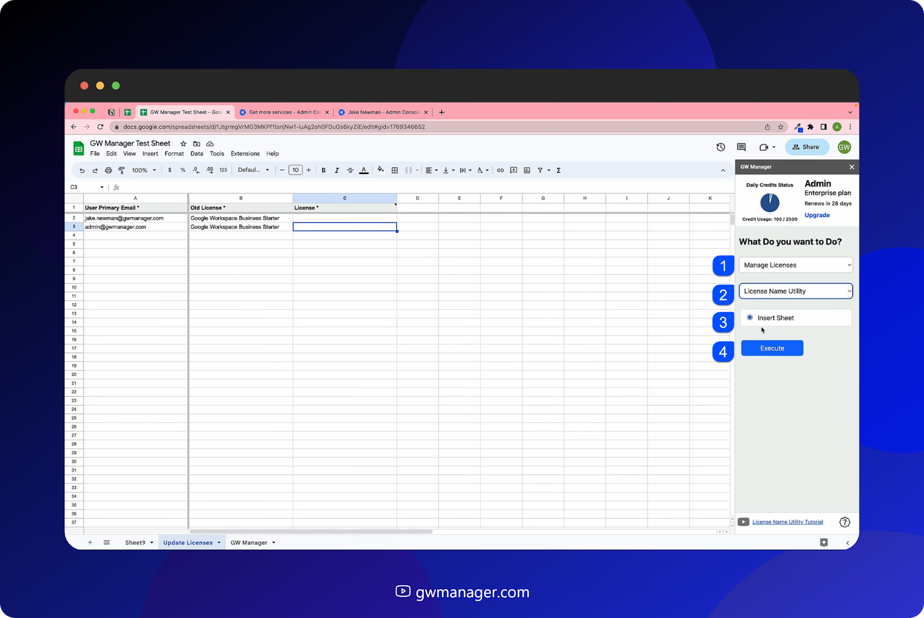
Task: Open the meeting camera icon
Action: tap(764, 147)
